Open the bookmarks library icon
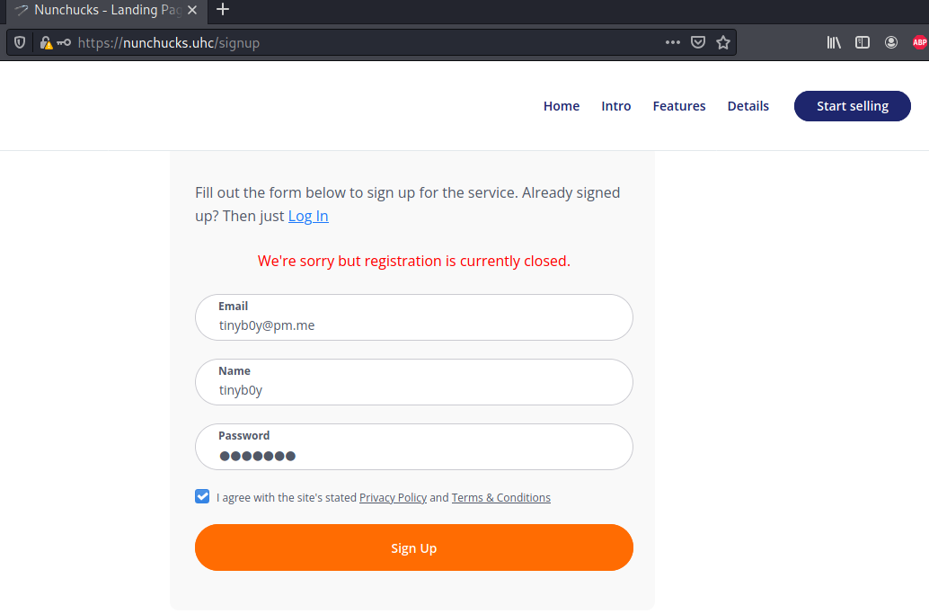This screenshot has width=929, height=614. (x=833, y=42)
